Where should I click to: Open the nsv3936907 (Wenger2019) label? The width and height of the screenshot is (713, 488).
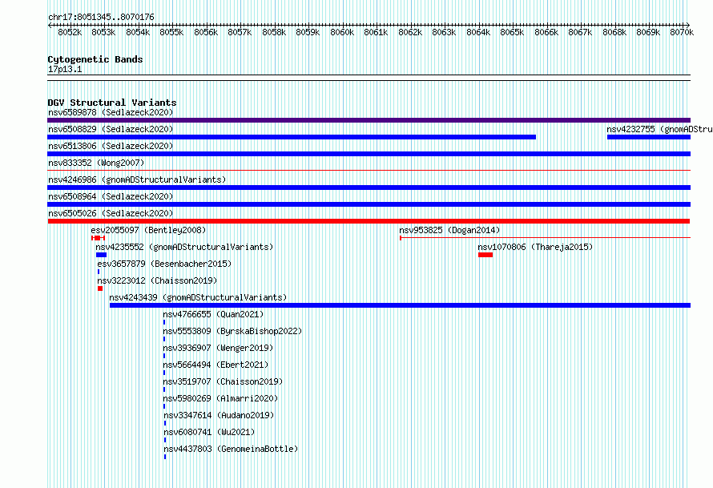tap(218, 348)
